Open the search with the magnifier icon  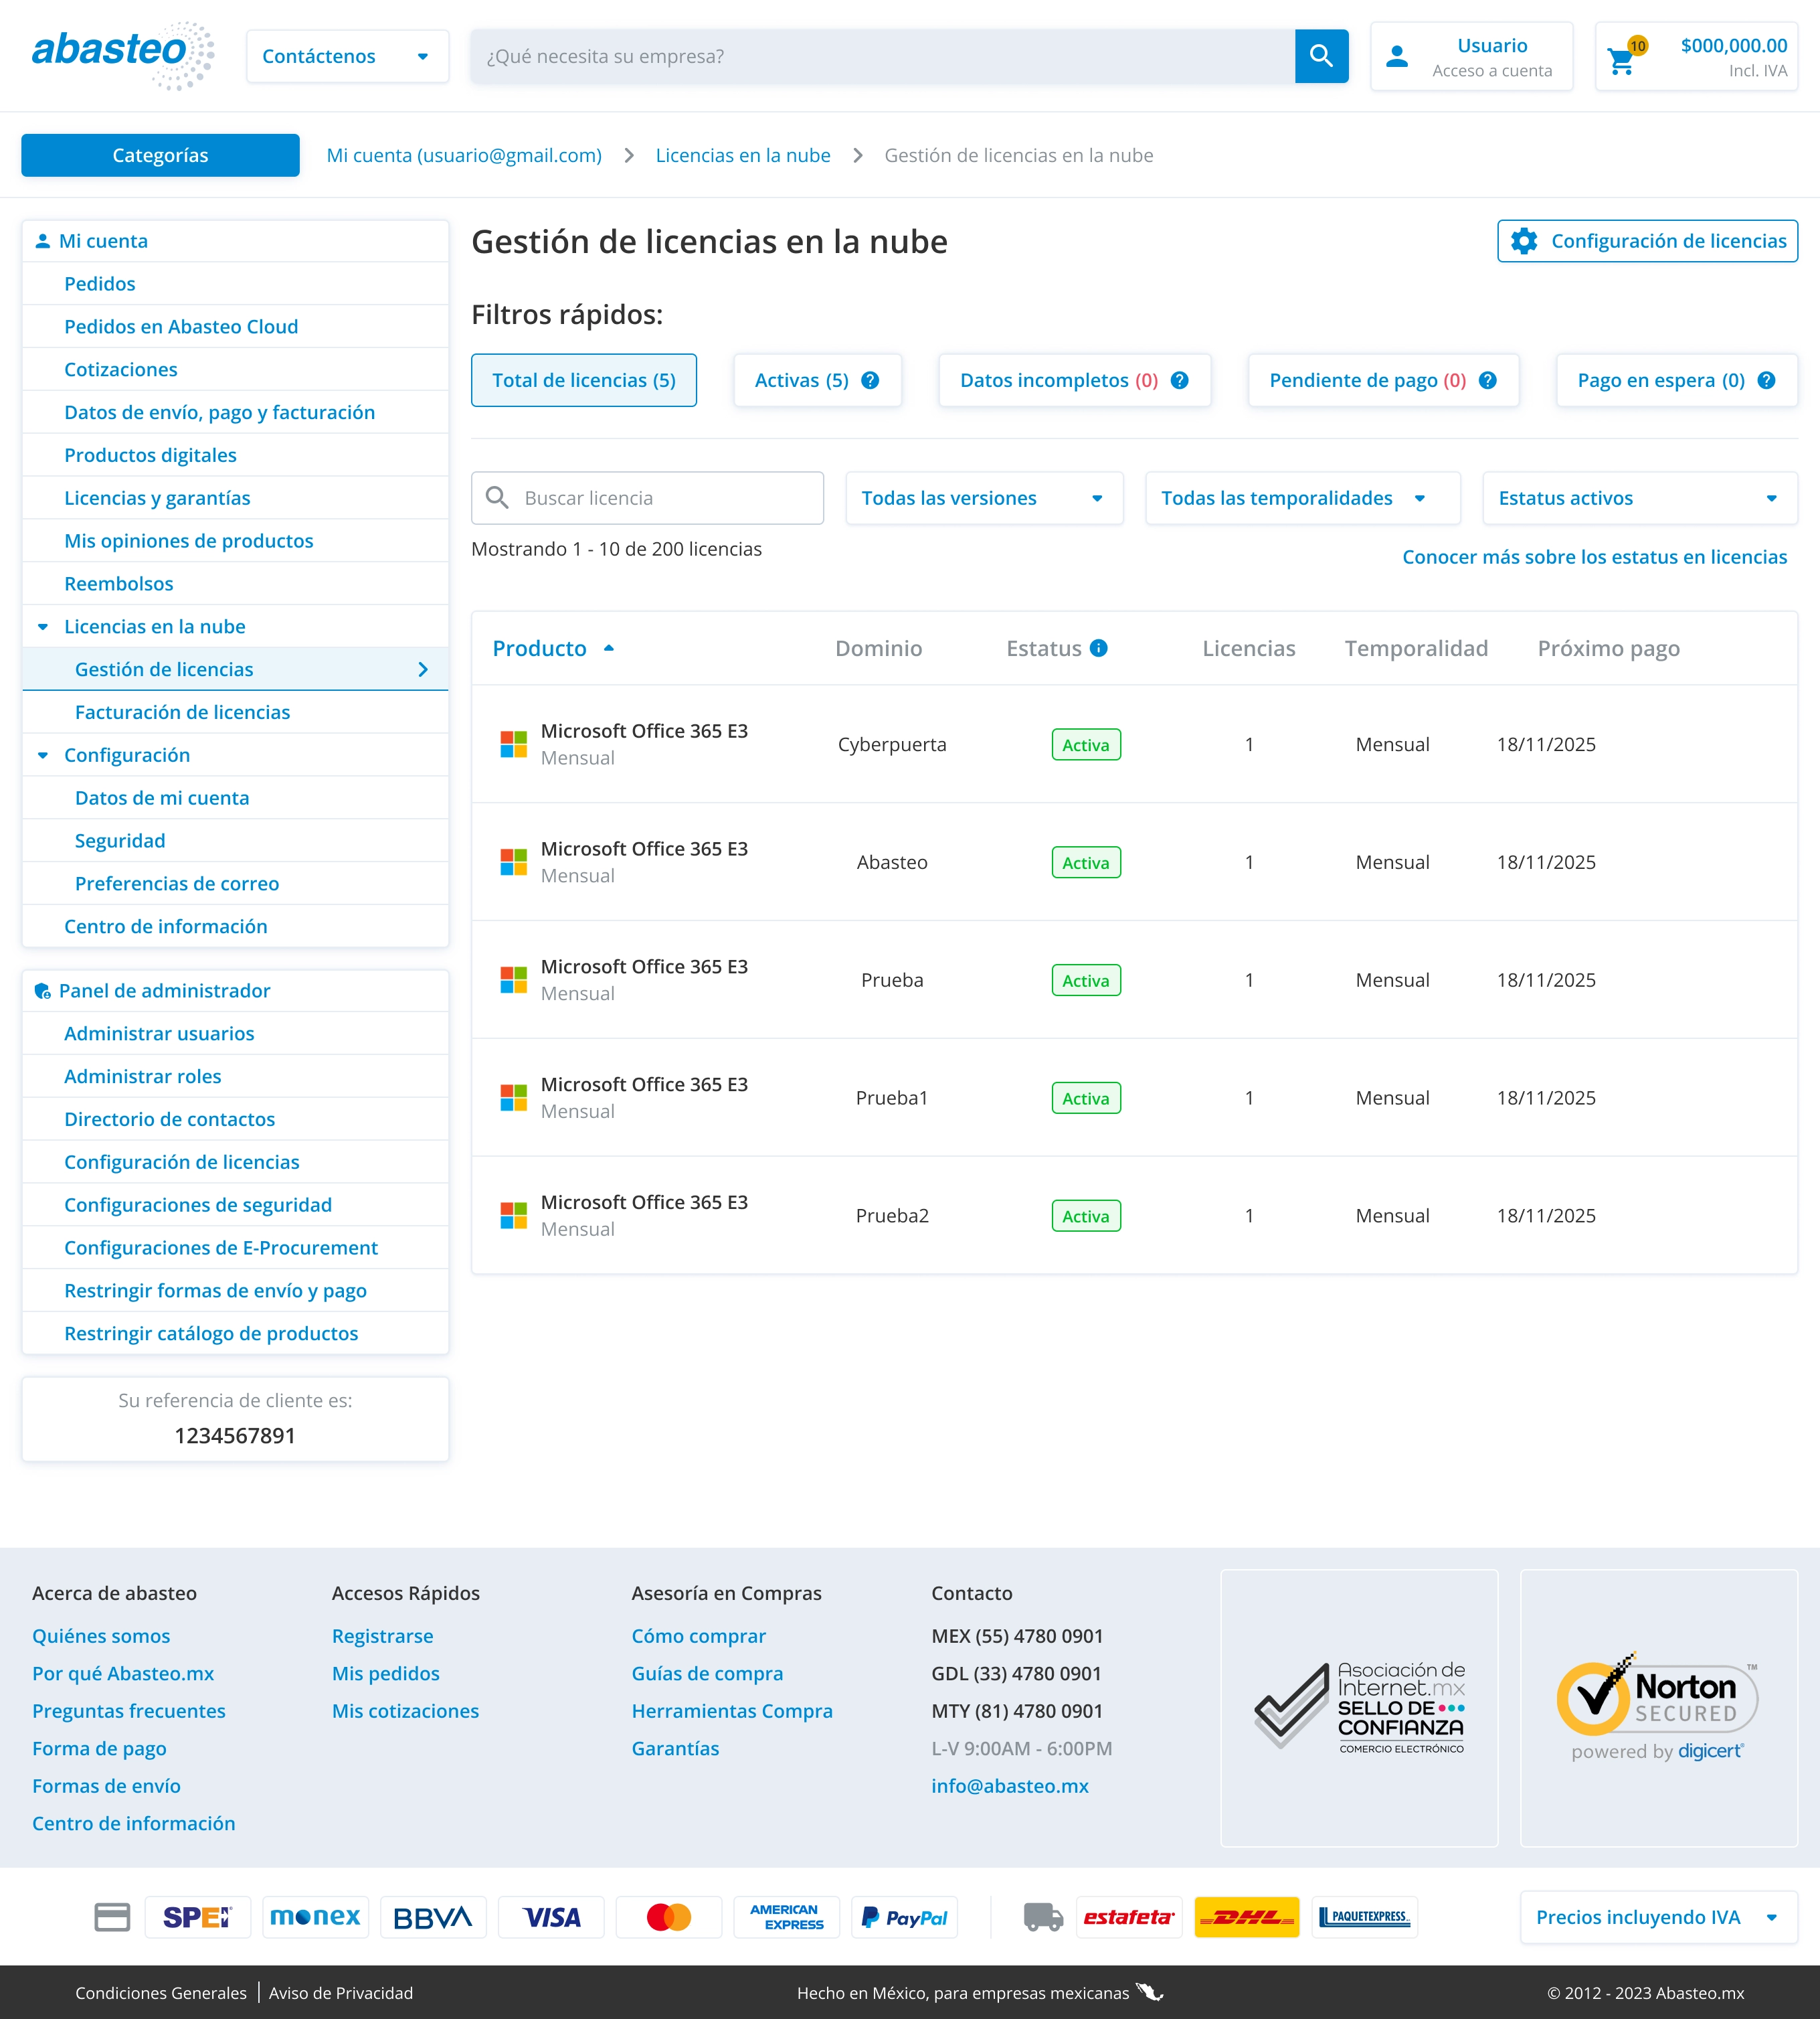click(x=1322, y=56)
